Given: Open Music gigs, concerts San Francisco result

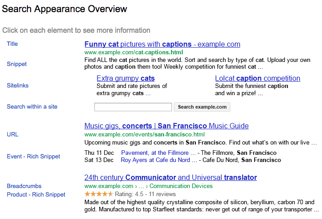Looking at the screenshot, I should (166, 126).
